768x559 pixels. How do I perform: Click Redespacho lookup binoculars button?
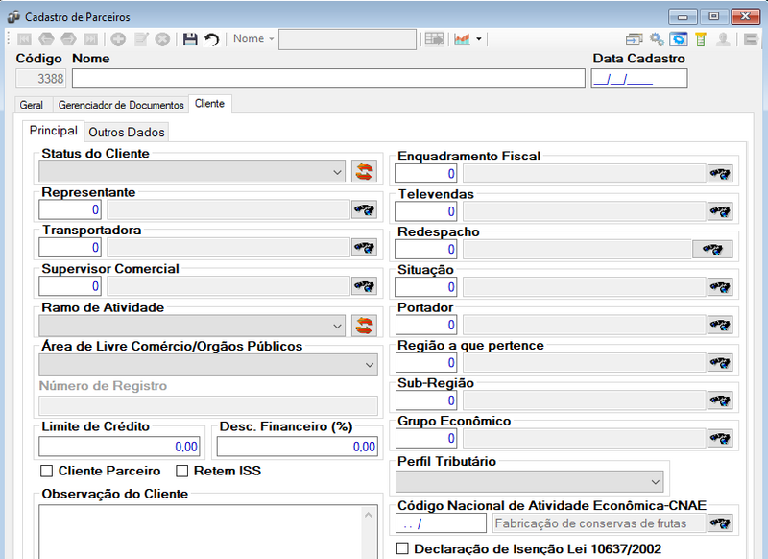[712, 249]
